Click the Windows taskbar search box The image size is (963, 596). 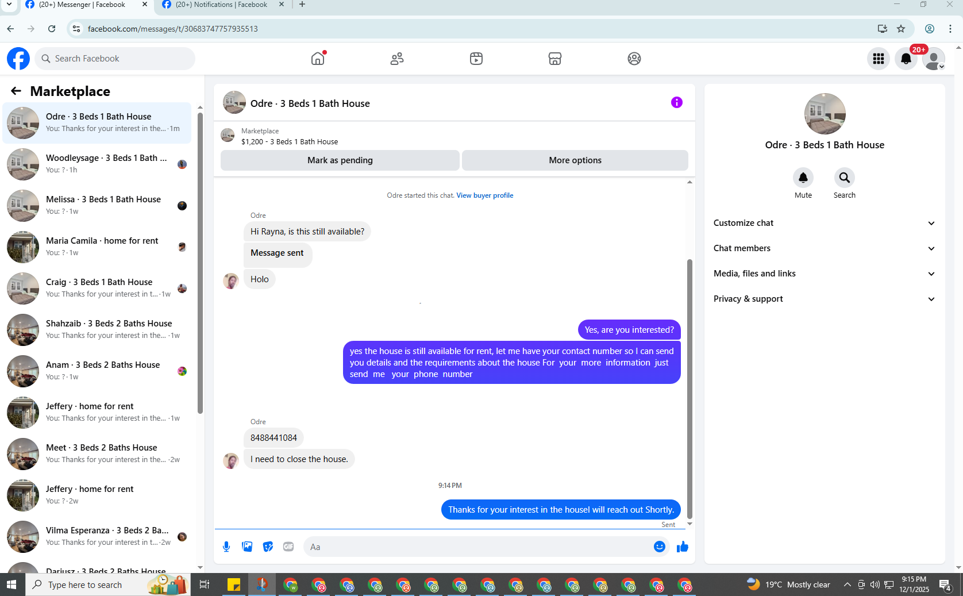coord(108,585)
